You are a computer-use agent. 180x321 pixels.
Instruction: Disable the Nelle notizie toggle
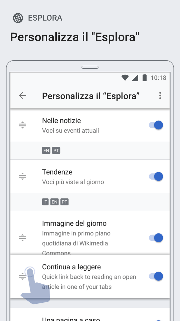[156, 125]
